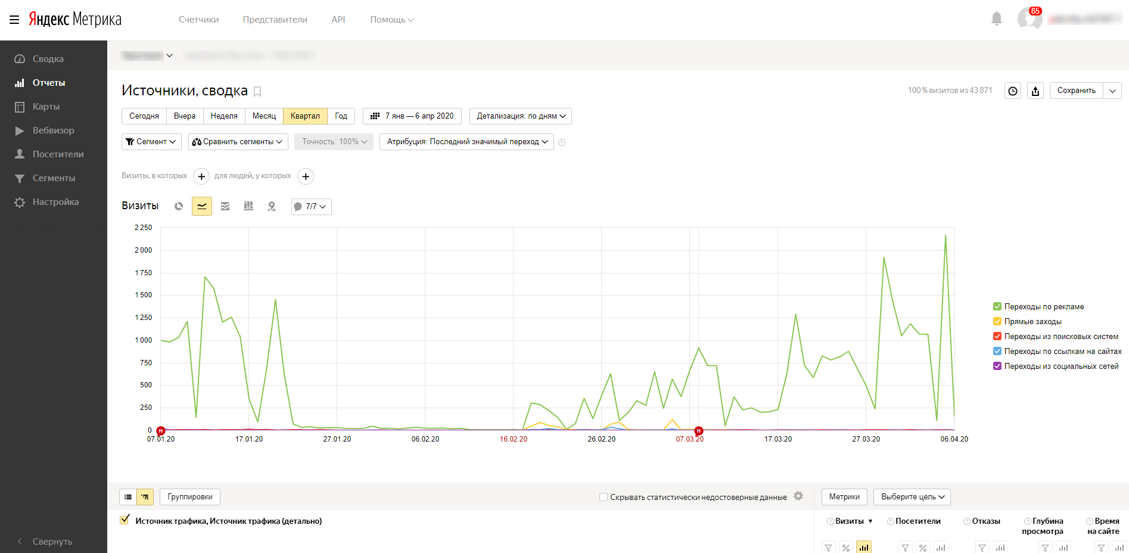This screenshot has width=1129, height=553.
Task: Add condition для людей, у которых
Action: (x=306, y=176)
